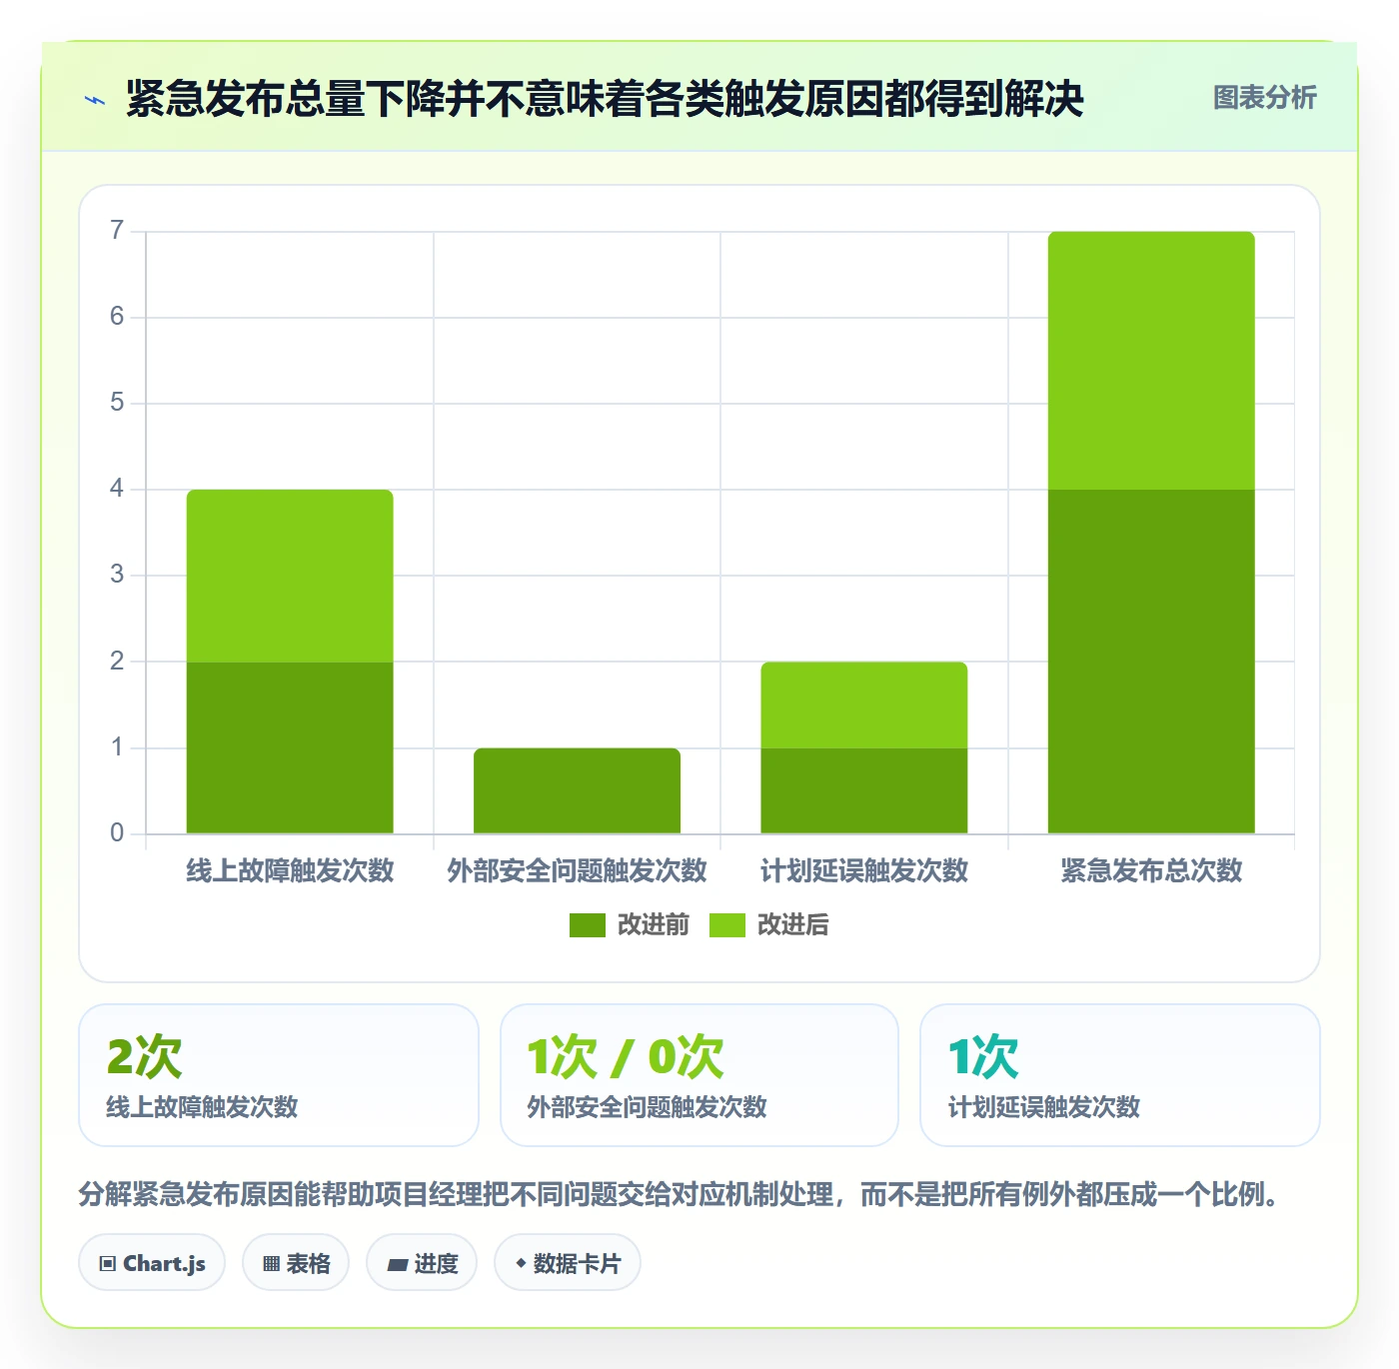
Task: Click the y-axis value 7
Action: (x=117, y=231)
